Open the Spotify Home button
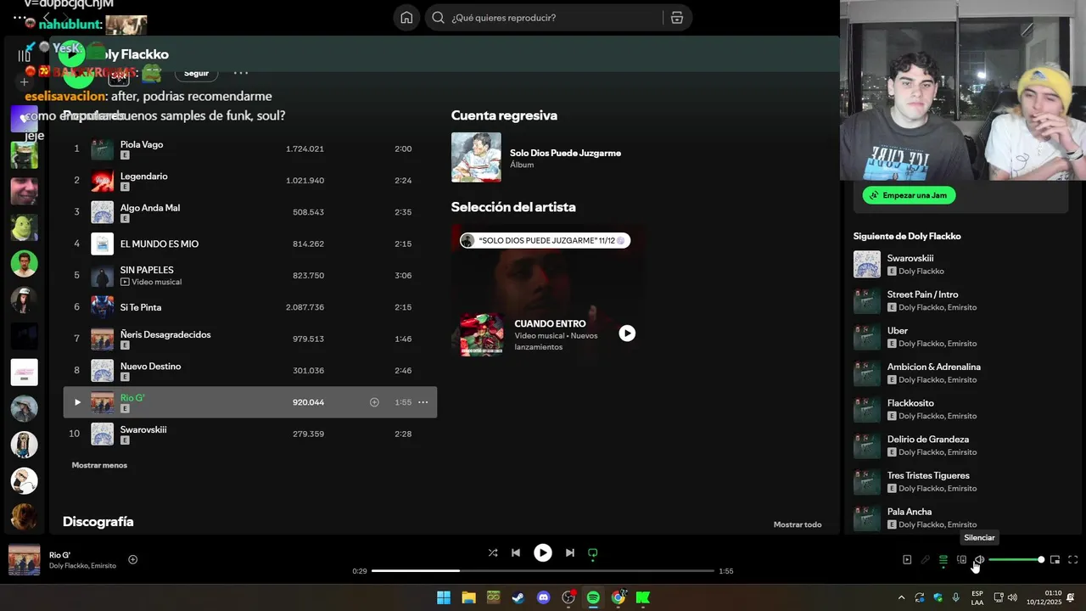Viewport: 1086px width, 611px height. pyautogui.click(x=406, y=18)
